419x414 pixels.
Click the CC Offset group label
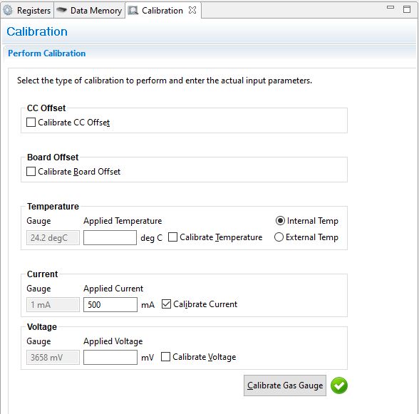[46, 108]
